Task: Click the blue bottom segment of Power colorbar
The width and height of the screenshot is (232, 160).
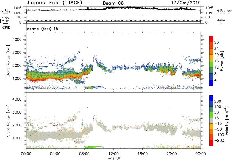Action: (211, 83)
